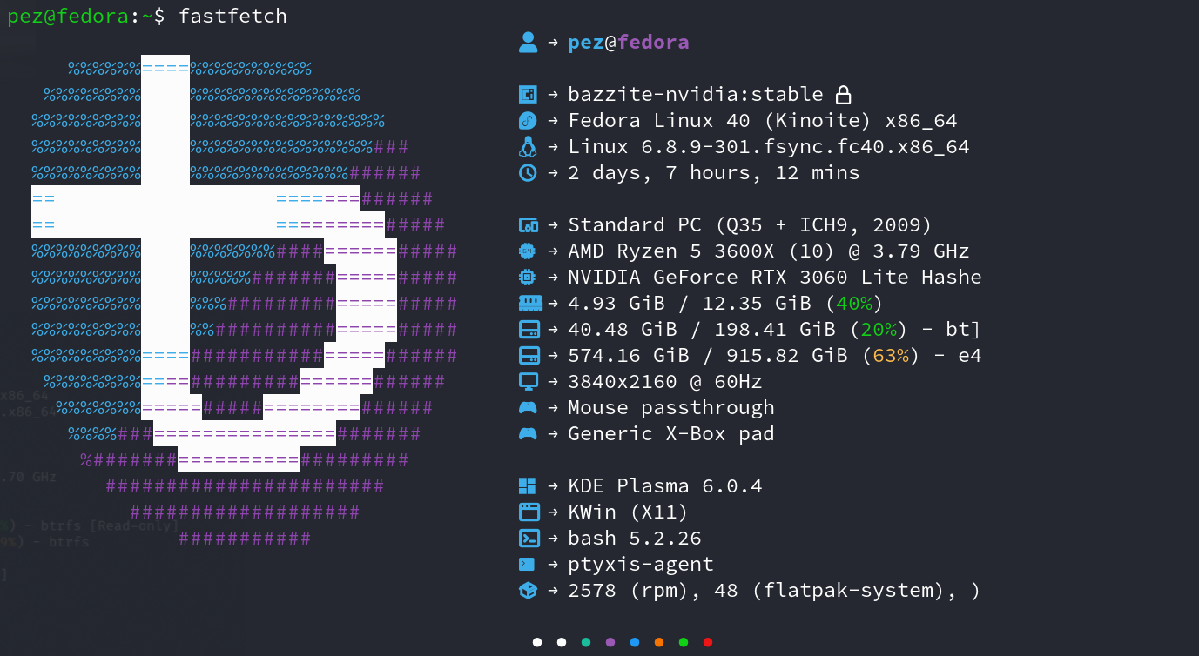The height and width of the screenshot is (656, 1199).
Task: Click 'Fedora Linux 40 (Kinoite) x86_64' text
Action: click(x=763, y=120)
